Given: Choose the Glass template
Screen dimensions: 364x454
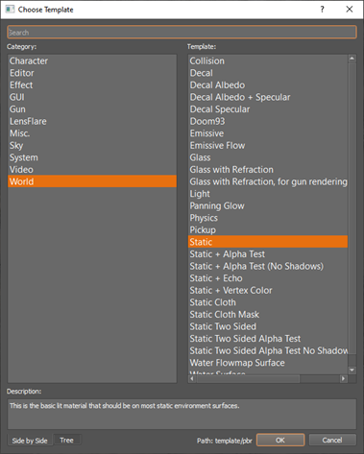Looking at the screenshot, I should (268, 157).
